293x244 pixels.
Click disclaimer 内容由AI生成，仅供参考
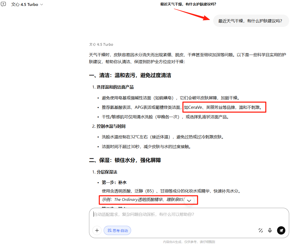[189, 242]
